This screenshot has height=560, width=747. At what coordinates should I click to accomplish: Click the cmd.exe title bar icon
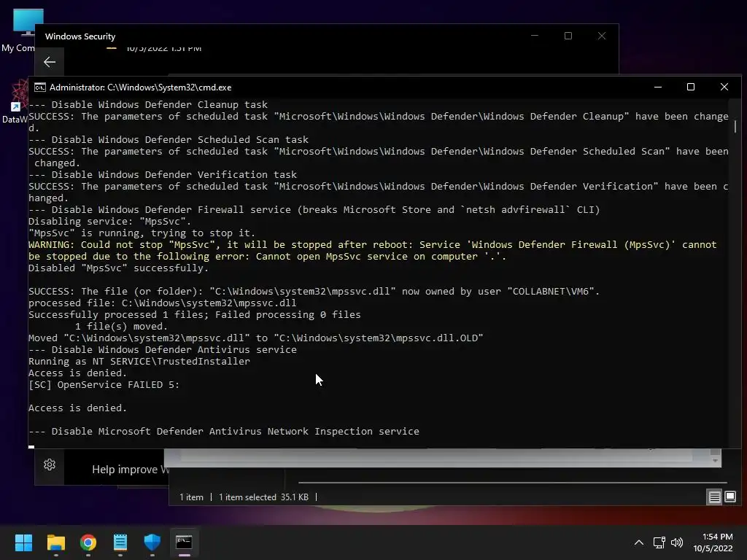pyautogui.click(x=40, y=87)
